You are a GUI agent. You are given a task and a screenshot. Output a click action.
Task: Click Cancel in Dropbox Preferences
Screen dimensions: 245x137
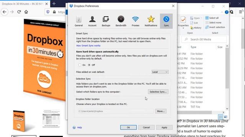[x=146, y=127]
